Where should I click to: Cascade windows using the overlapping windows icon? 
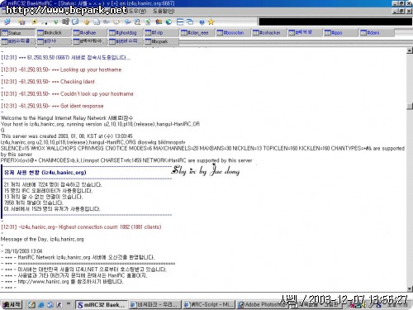coord(190,21)
